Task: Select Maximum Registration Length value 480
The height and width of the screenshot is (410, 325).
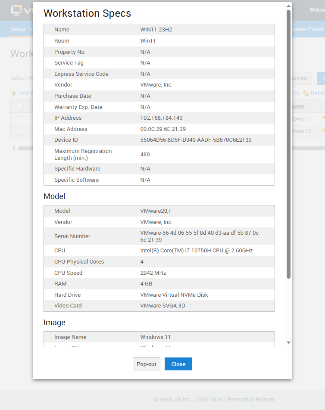Action: tap(145, 155)
